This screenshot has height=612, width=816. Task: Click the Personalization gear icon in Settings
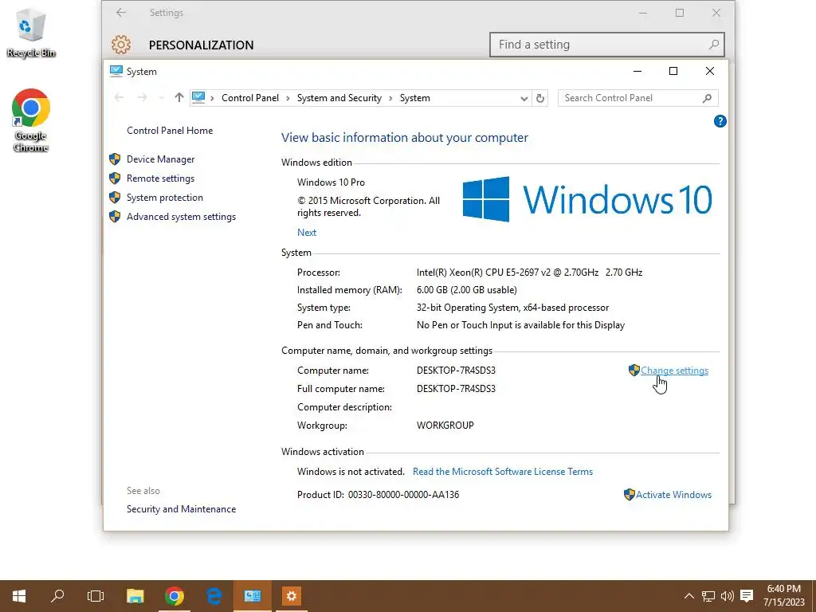pos(121,45)
